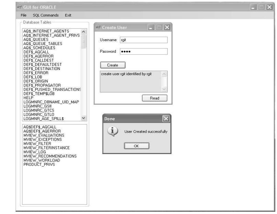Select DEF$_PROPAGATOR table
The width and height of the screenshot is (277, 214).
point(42,85)
